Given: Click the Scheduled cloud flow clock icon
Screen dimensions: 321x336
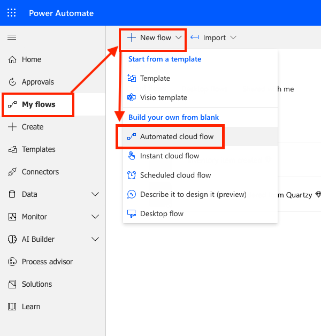Looking at the screenshot, I should click(132, 175).
